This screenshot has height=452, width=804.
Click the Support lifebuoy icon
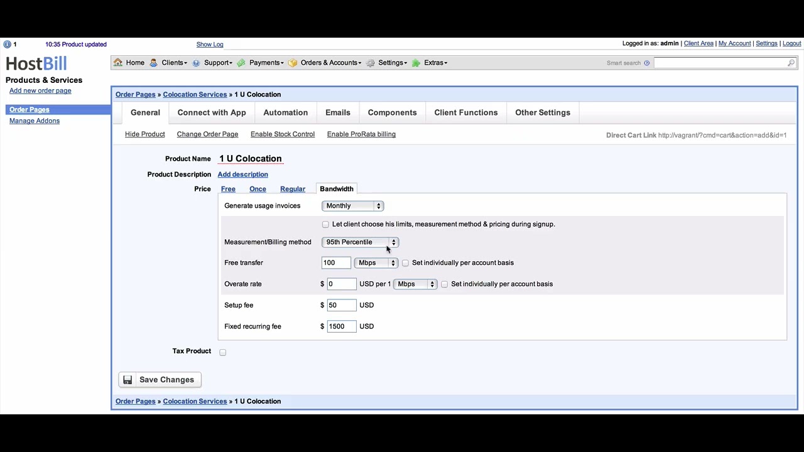196,63
